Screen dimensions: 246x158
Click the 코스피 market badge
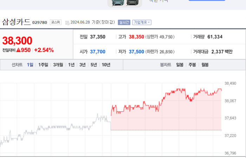pyautogui.click(x=56, y=22)
